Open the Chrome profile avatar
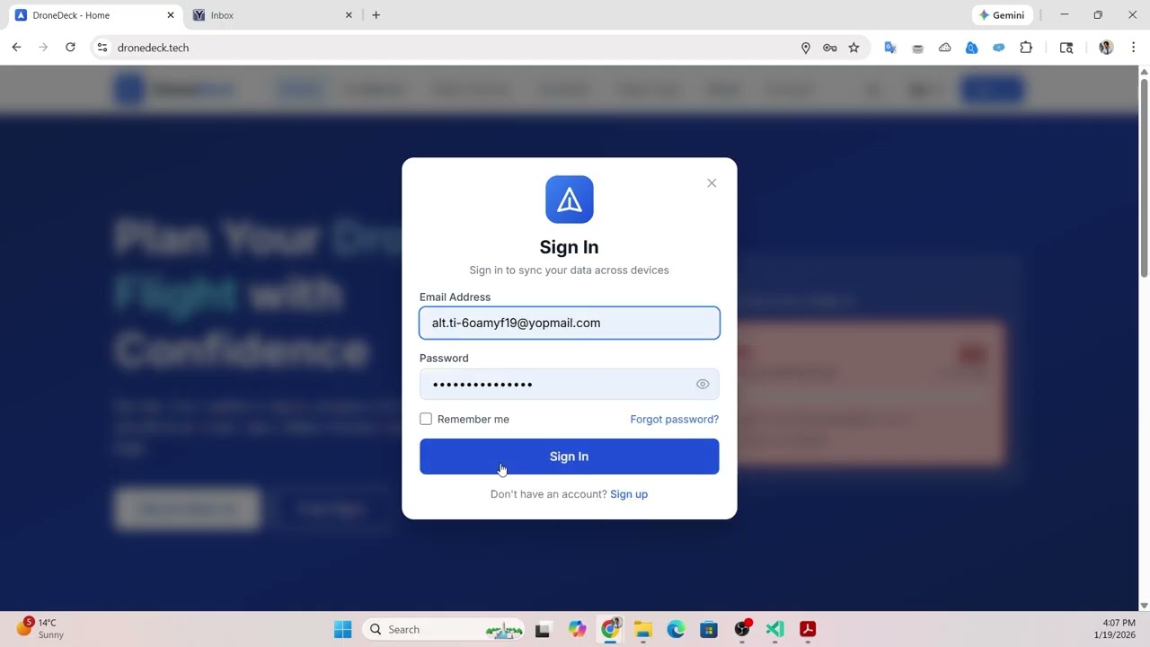This screenshot has height=647, width=1150. (1106, 48)
